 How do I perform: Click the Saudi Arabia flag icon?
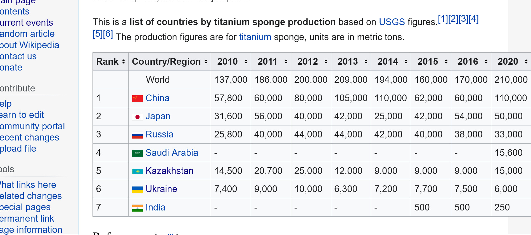pyautogui.click(x=137, y=153)
